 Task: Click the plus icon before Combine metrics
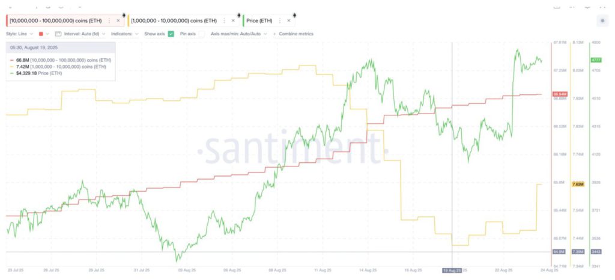tap(274, 34)
